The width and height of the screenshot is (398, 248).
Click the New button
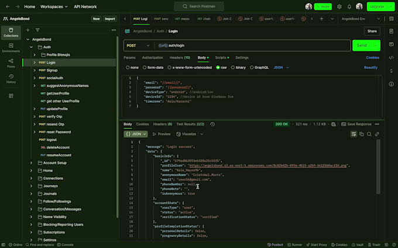pos(96,19)
